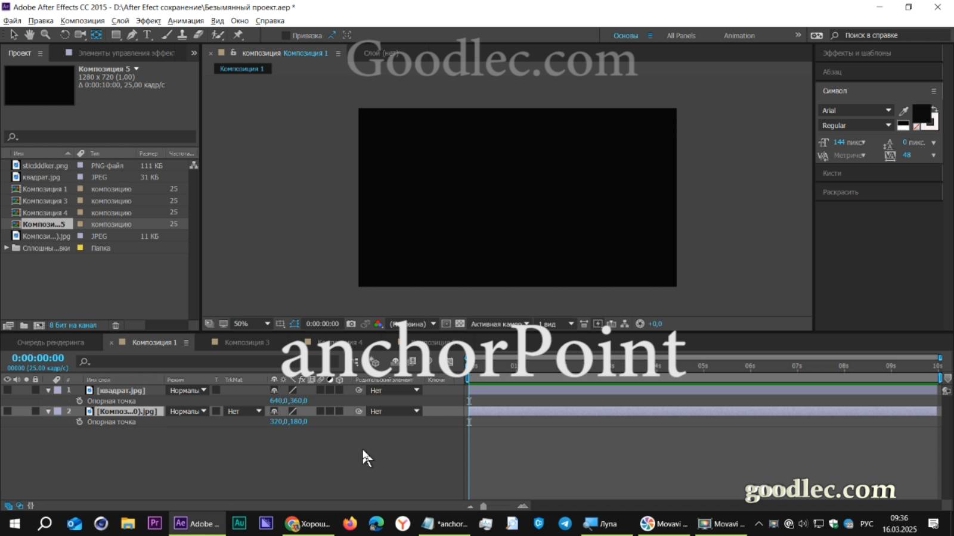Viewport: 954px width, 536px height.
Task: Select the Clone Stamp tool
Action: point(182,35)
